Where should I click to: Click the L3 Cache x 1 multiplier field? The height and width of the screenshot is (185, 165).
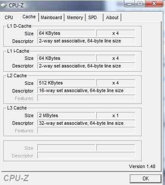point(116,115)
